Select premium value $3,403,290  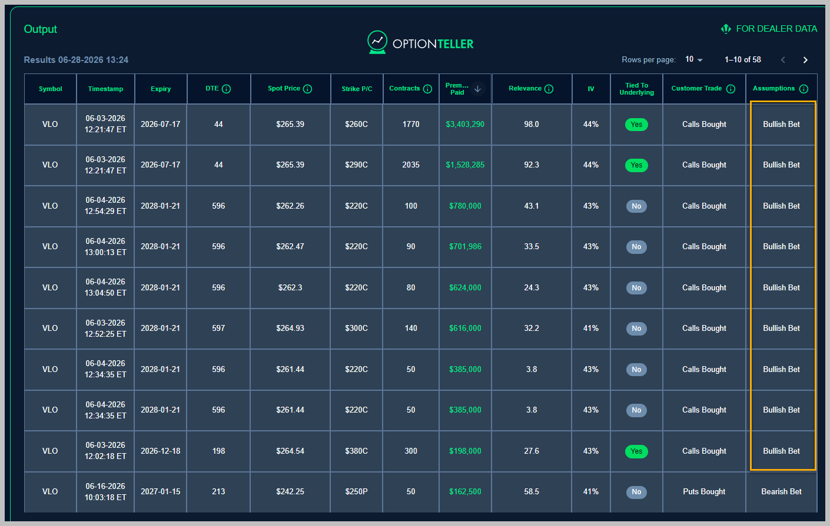pyautogui.click(x=465, y=124)
